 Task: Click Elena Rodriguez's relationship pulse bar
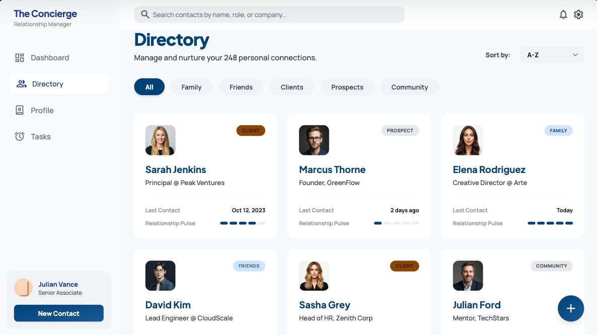(x=550, y=223)
